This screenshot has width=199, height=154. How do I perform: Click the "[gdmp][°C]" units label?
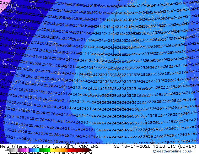coord(65,146)
